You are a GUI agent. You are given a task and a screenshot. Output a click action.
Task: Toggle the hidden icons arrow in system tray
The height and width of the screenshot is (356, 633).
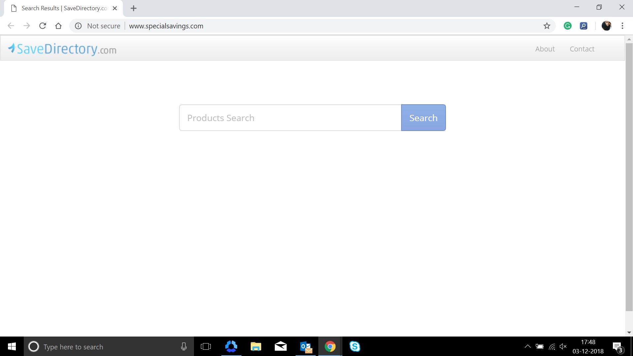(x=527, y=346)
